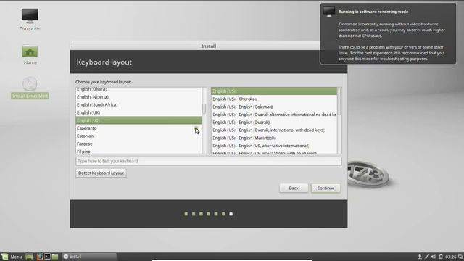Click Detect Keyboard Layout button
This screenshot has height=261, width=464.
[x=101, y=173]
